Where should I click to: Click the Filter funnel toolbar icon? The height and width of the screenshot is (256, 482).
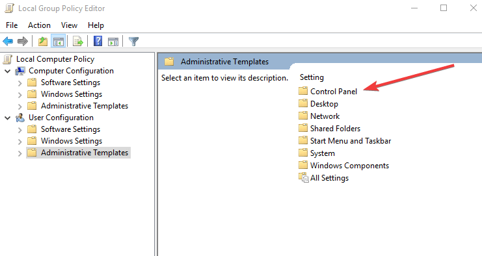click(x=134, y=41)
